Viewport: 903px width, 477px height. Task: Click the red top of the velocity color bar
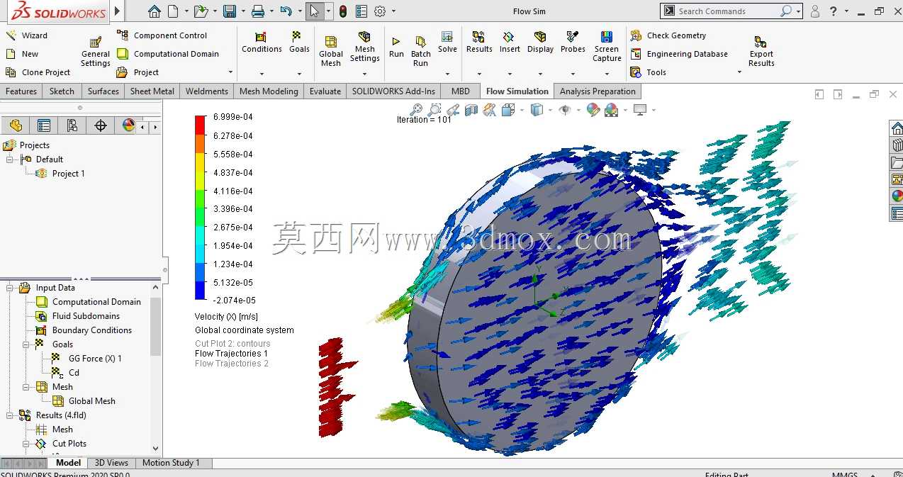pos(200,125)
